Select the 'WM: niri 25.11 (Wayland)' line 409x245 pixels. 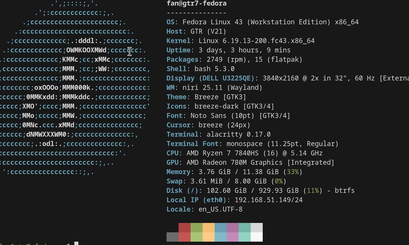[x=214, y=88]
